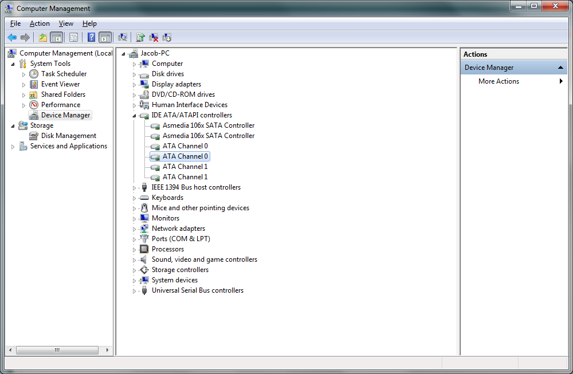Click the Disable device toolbar icon

[167, 37]
